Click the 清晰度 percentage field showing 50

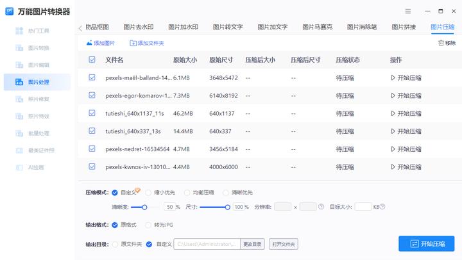pos(169,207)
